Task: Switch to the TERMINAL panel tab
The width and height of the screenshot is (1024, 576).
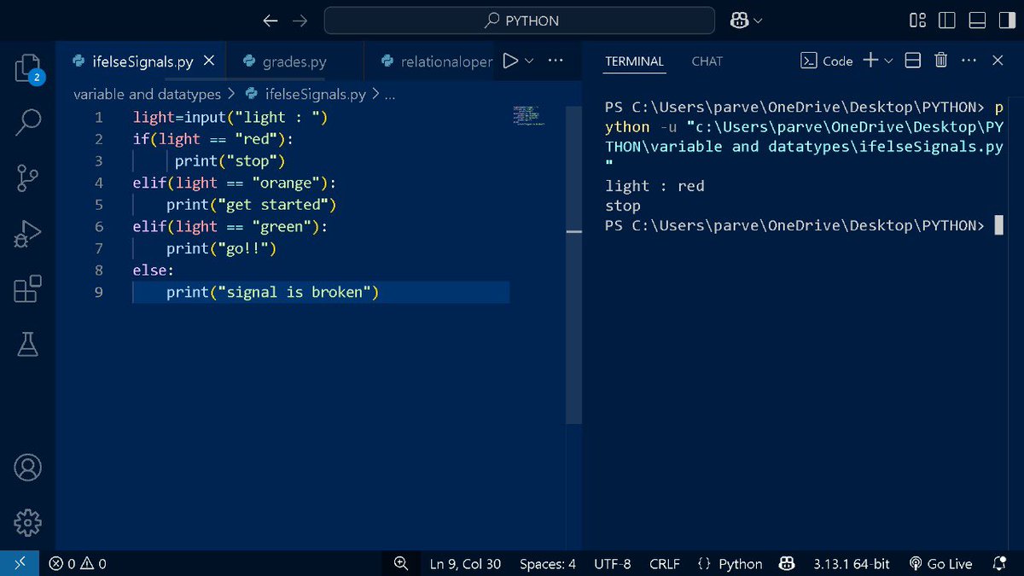Action: click(x=634, y=61)
